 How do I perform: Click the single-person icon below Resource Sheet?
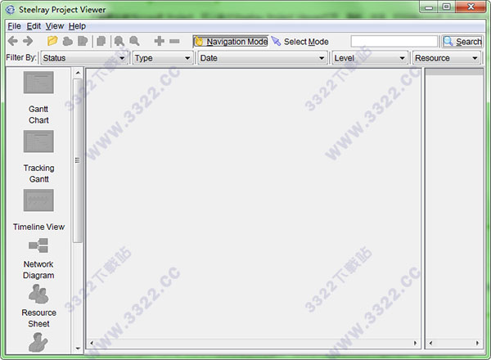tap(38, 342)
